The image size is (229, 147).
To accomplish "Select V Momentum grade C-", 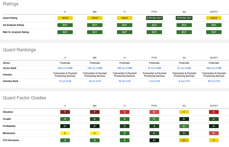I will pos(65,133).
